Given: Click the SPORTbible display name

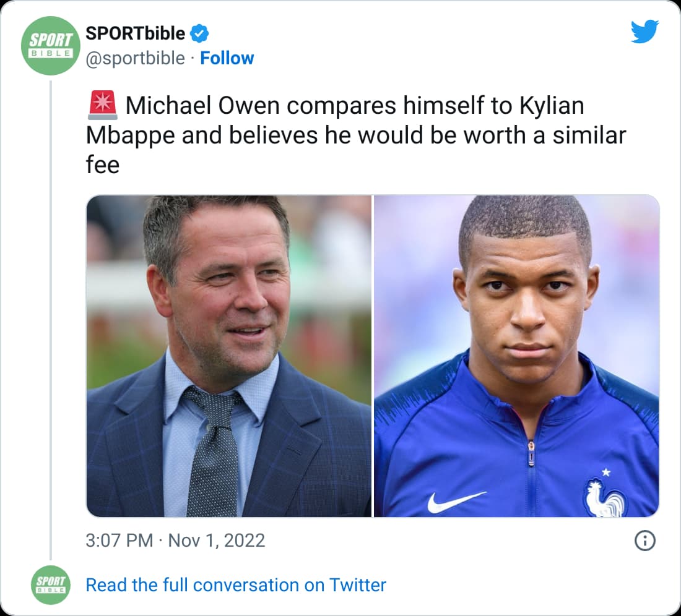Looking at the screenshot, I should point(135,33).
